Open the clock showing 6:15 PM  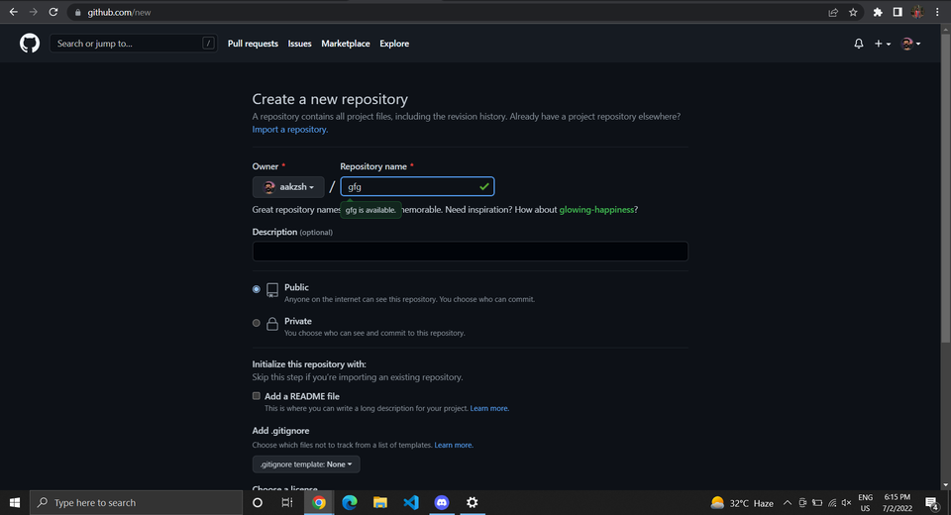pos(898,503)
